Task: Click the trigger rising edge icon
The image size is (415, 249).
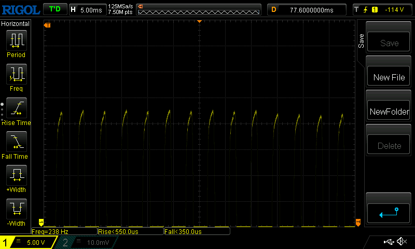Action: [x=366, y=10]
